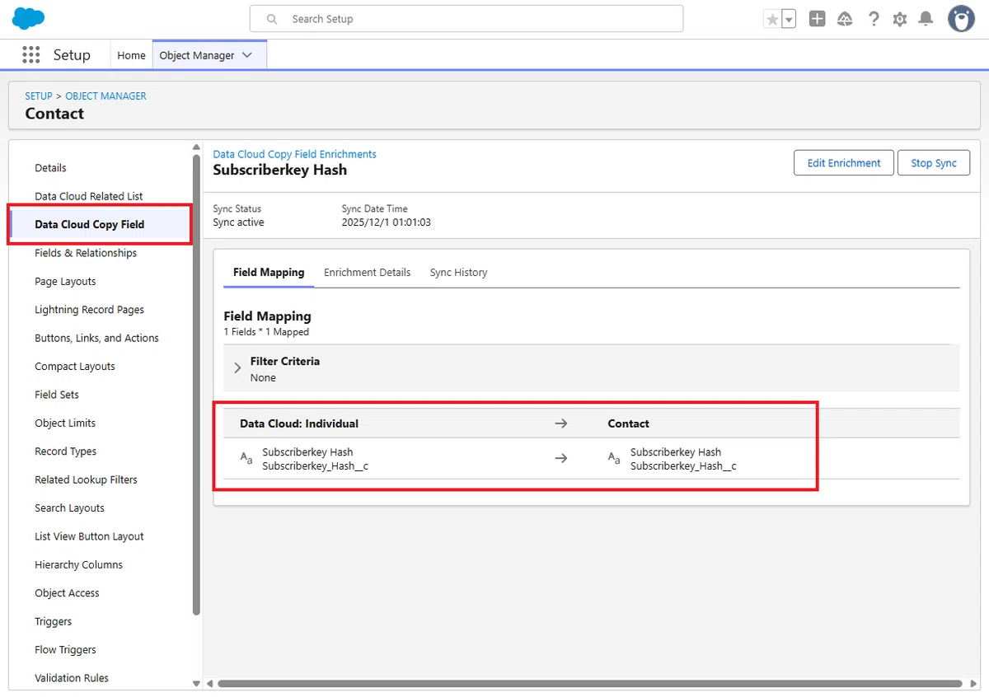989x697 pixels.
Task: Open Lightning Record Pages in sidebar
Action: [x=89, y=310]
